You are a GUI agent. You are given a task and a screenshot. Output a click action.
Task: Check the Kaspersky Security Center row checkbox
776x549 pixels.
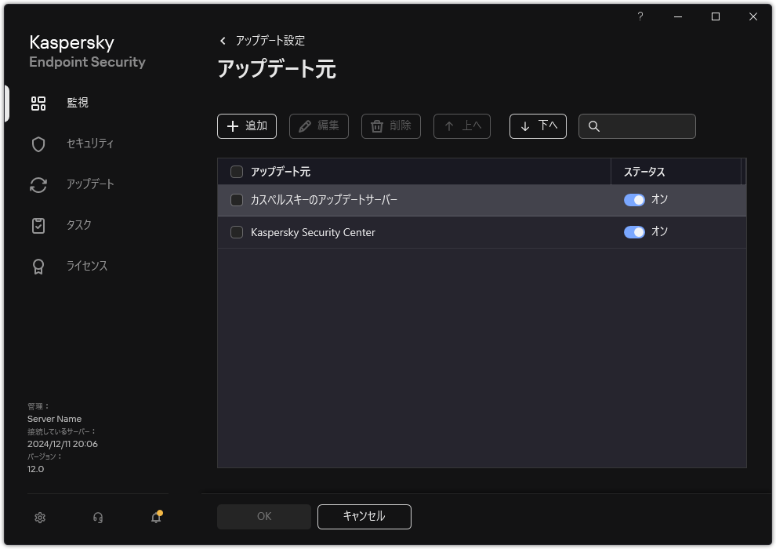pos(236,232)
